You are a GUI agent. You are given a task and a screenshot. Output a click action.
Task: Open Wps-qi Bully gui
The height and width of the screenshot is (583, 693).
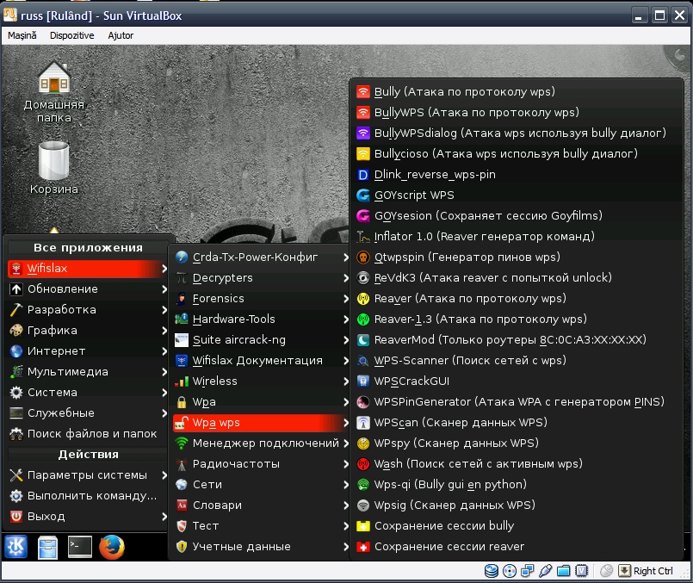(517, 485)
